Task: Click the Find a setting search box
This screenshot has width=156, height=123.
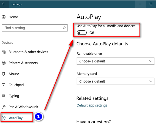Action: (34, 28)
